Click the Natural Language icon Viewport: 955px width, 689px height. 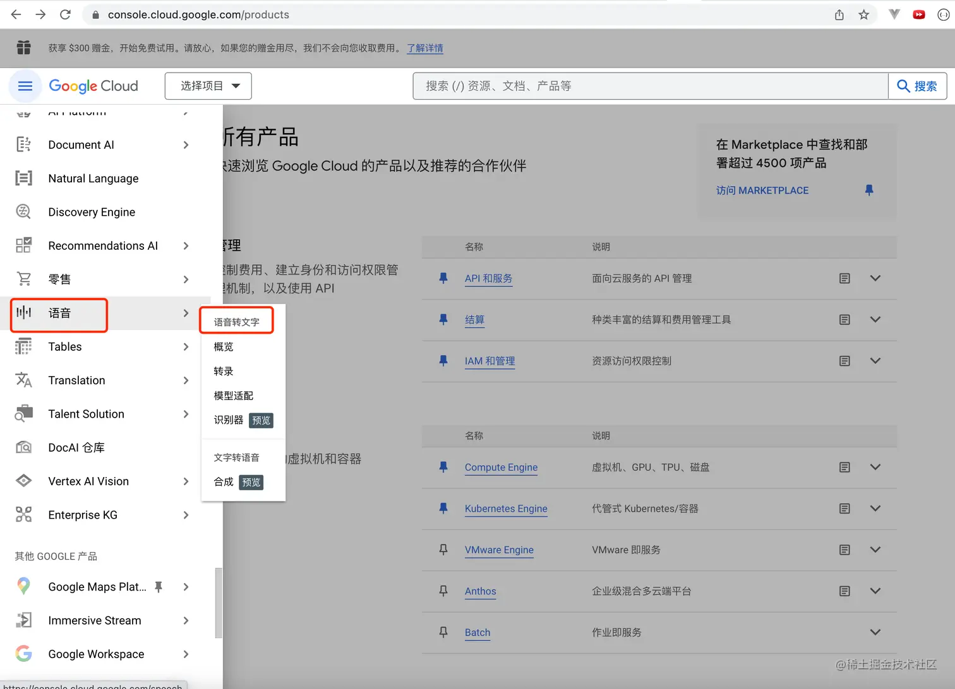[23, 178]
